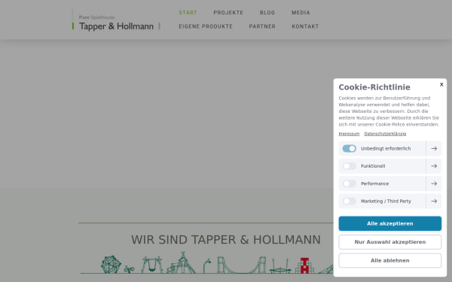The width and height of the screenshot is (452, 282).
Task: Open the BLOG menu item
Action: point(267,13)
